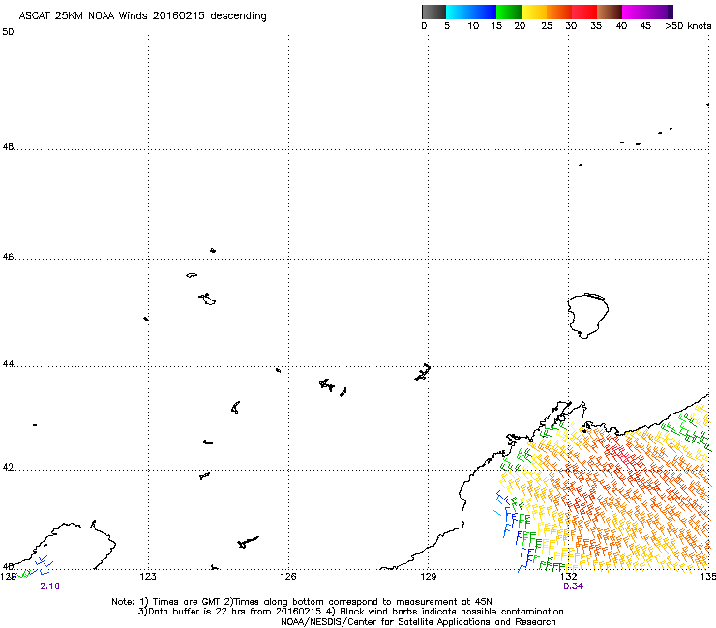Click the longitude label 126
This screenshot has height=628, width=716.
coord(288,577)
